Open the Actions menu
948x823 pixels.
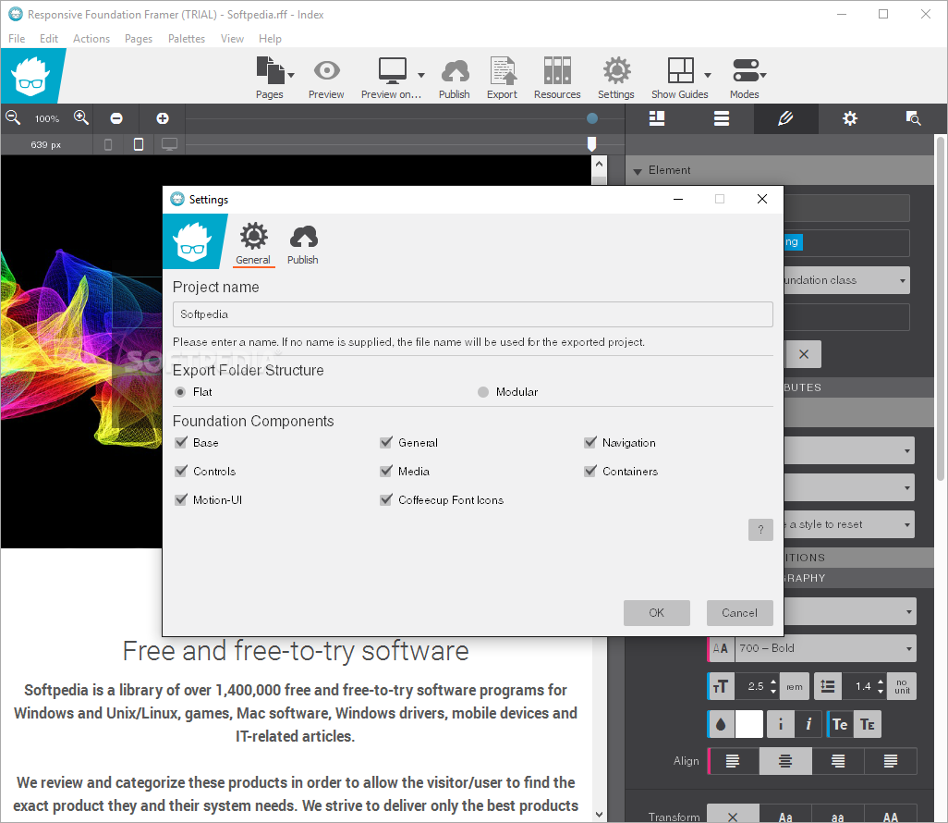[91, 39]
